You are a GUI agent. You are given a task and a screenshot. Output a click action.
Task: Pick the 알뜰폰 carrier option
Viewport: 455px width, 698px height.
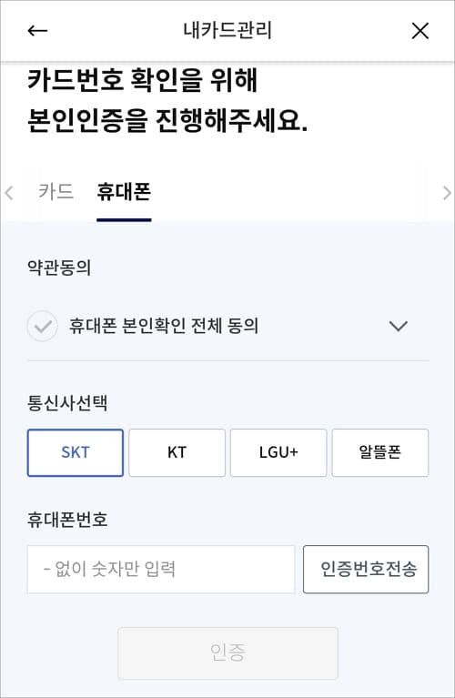(380, 452)
